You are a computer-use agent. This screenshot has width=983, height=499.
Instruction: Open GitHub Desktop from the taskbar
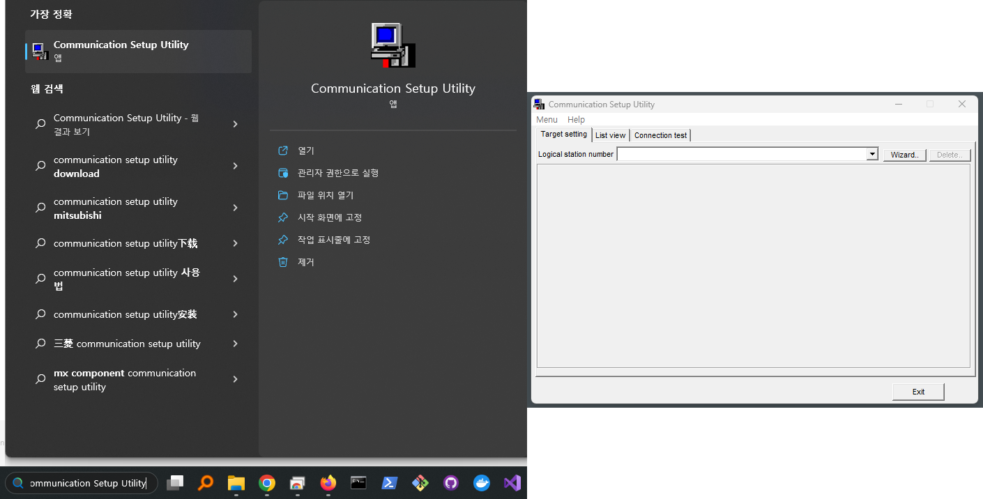pos(450,483)
